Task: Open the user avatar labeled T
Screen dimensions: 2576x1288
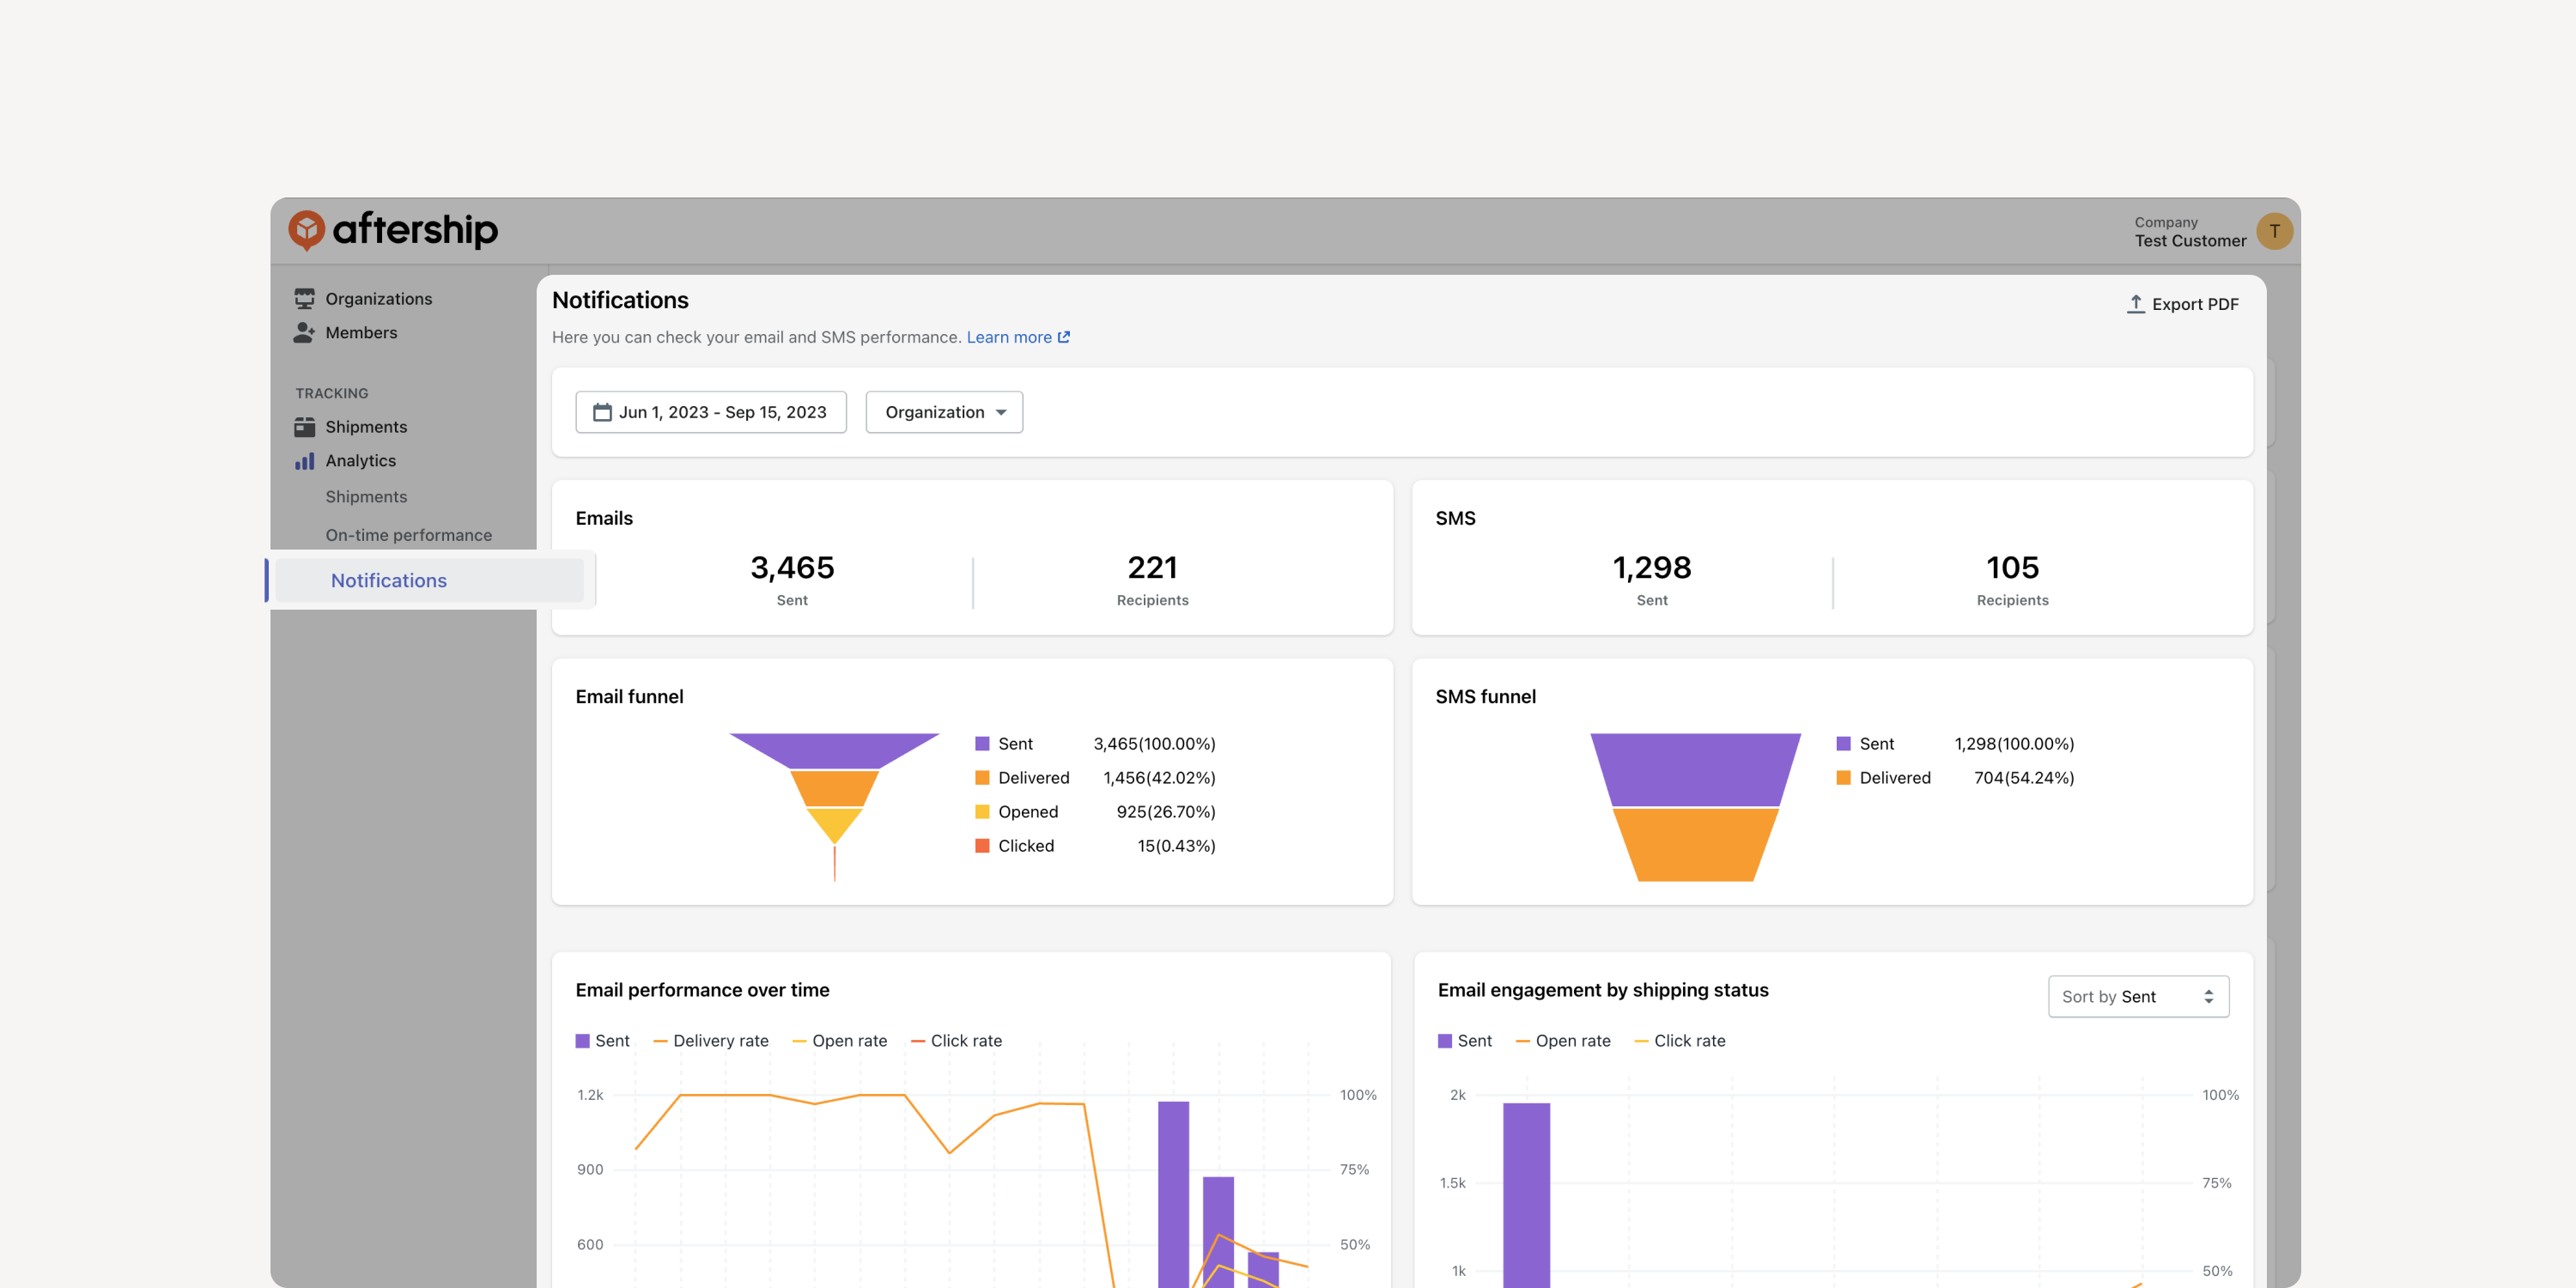Action: [2274, 231]
